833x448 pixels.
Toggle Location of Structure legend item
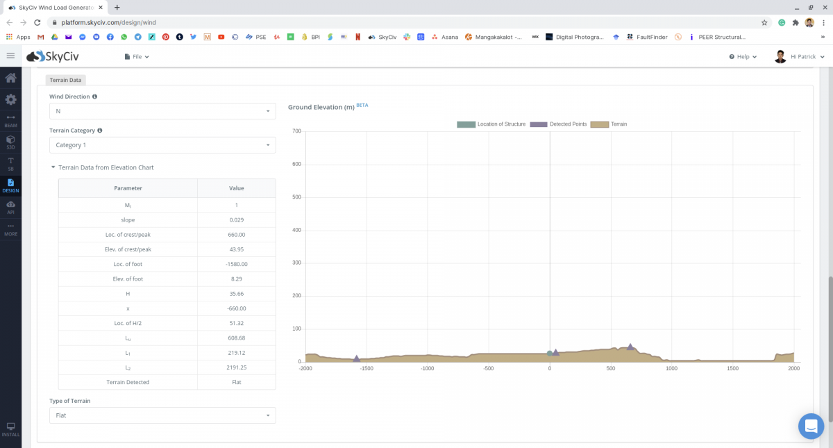tap(491, 124)
